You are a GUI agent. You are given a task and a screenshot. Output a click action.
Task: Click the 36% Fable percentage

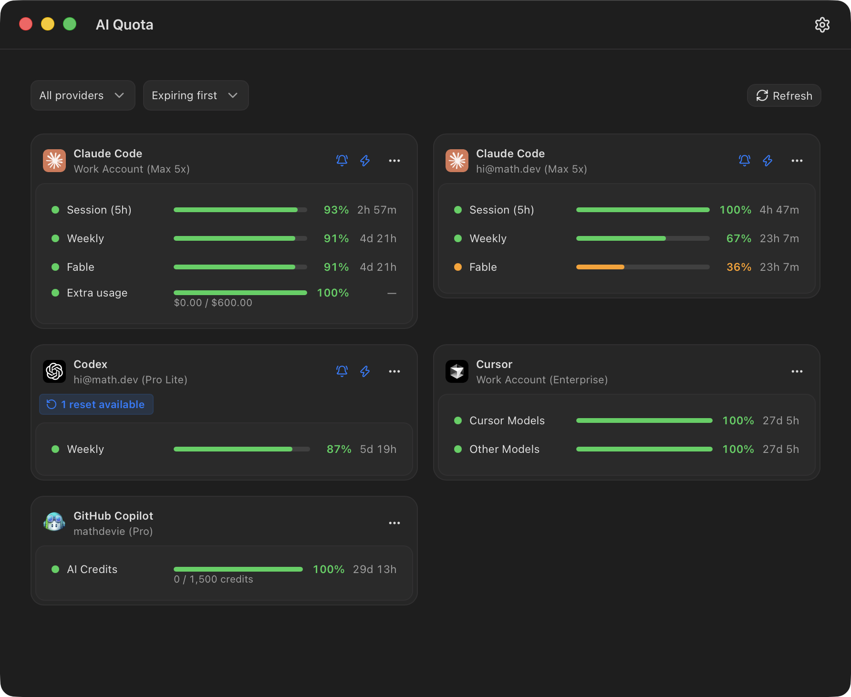point(738,267)
